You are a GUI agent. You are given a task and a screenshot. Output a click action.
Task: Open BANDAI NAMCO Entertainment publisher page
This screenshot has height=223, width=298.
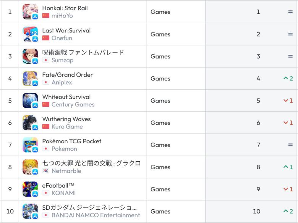tap(96, 215)
